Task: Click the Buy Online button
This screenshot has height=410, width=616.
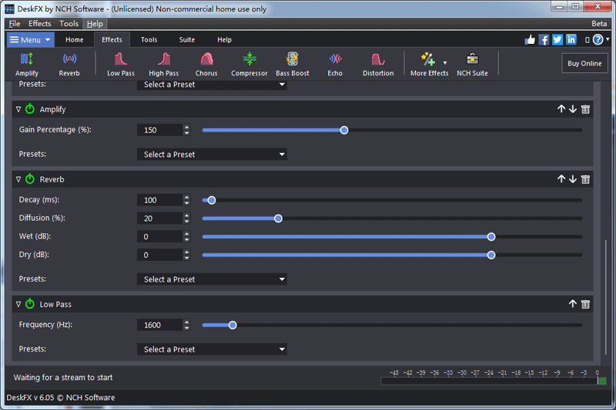Action: (584, 63)
